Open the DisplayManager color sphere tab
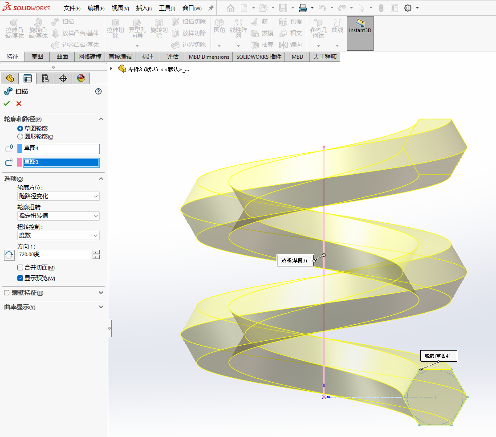 pyautogui.click(x=81, y=78)
